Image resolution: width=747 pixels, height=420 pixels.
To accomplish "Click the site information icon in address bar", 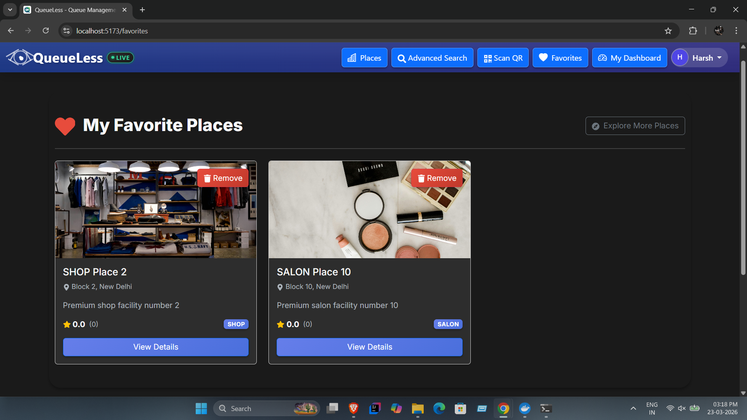I will (67, 31).
